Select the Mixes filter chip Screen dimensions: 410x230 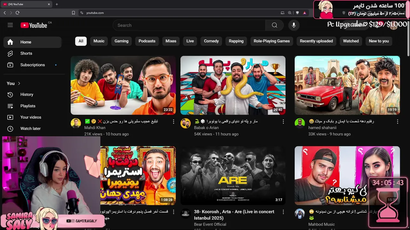pyautogui.click(x=171, y=41)
